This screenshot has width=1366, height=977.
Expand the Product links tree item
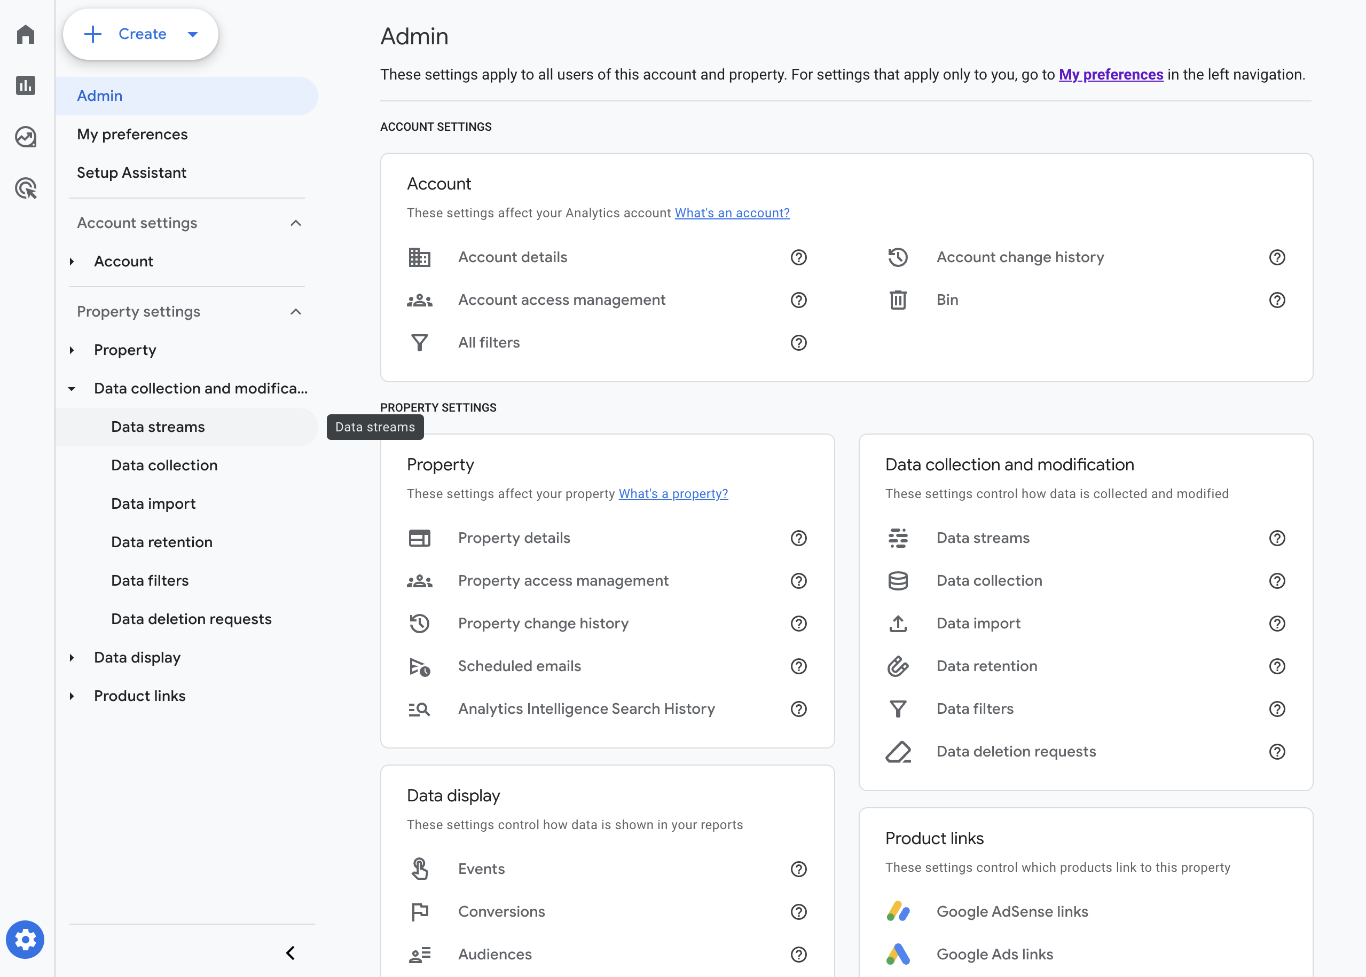[x=72, y=696]
